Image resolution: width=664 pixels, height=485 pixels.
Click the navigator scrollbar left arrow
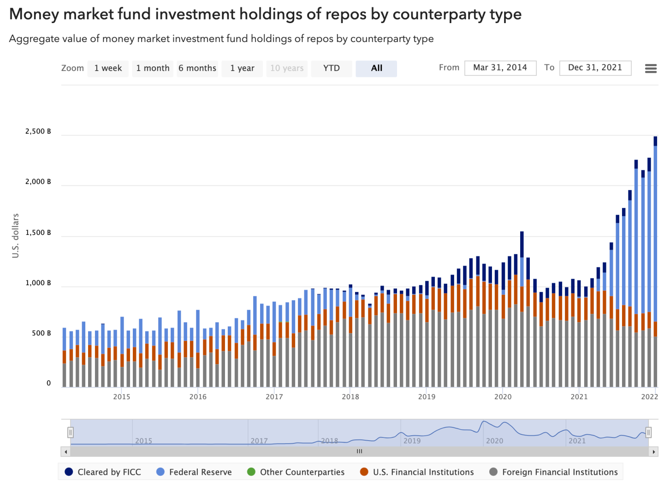pos(65,452)
